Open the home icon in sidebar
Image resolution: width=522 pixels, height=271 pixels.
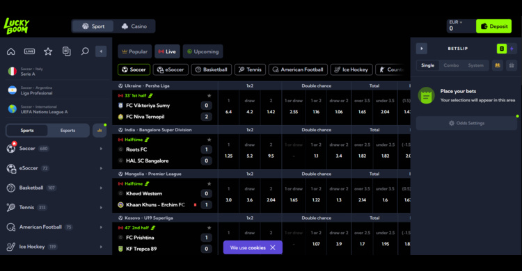[x=11, y=51]
